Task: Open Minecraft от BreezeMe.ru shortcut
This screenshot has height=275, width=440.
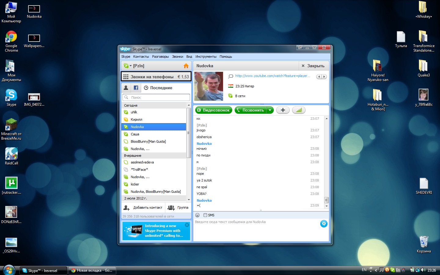Action: click(11, 129)
